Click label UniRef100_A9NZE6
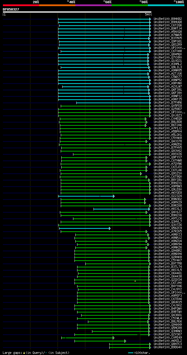The height and width of the screenshot is (355, 187). coord(168,144)
